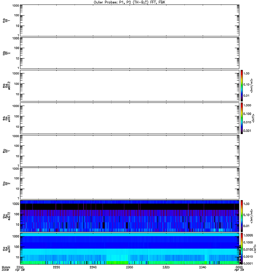Click the 1.0000 value on thc scm1 color bar
Viewport: 259px width, 277px height.
tap(248, 235)
